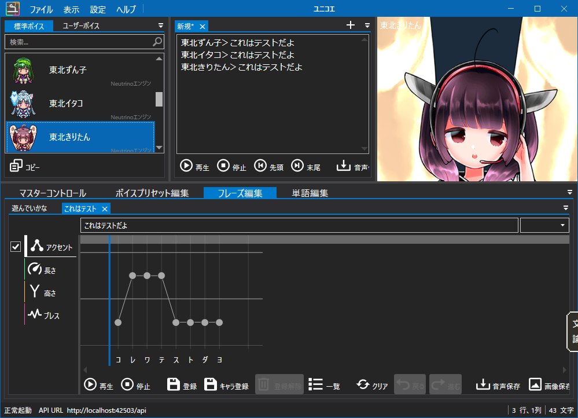Image resolution: width=578 pixels, height=418 pixels.
Task: Click the accent point above レ
Action: click(132, 276)
